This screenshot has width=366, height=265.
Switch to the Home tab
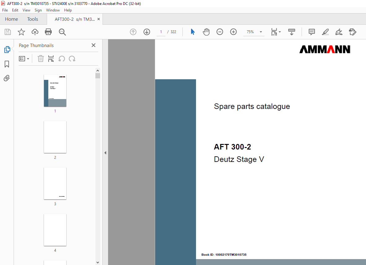11,19
